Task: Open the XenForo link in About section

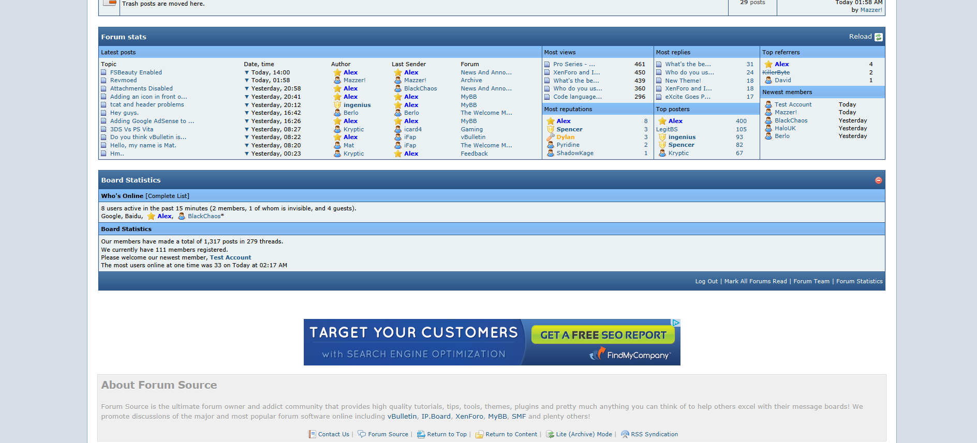Action: 469,417
